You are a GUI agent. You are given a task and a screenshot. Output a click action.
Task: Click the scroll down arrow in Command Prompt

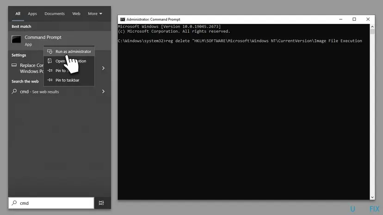coord(372,197)
